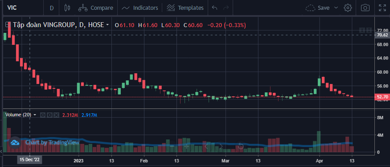Screen dimensions: 390x167
Task: Click the 15 Dec '22 date label
Action: [x=29, y=160]
